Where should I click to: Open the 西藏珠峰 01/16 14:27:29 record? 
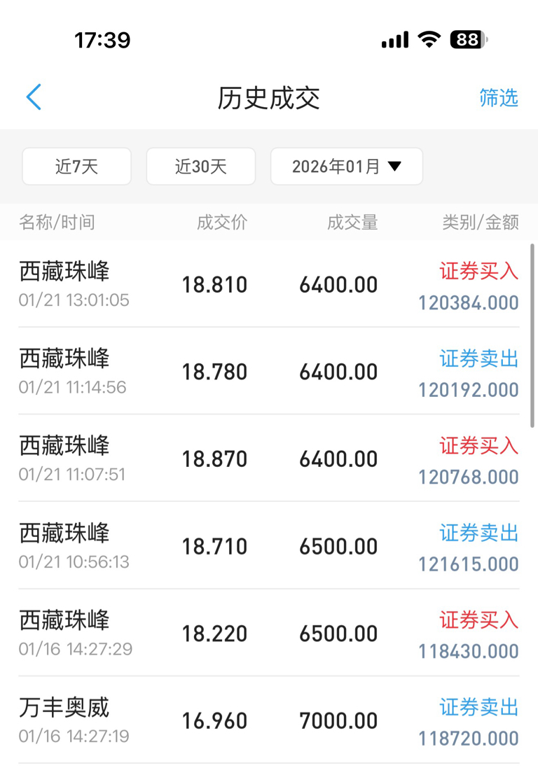click(268, 633)
